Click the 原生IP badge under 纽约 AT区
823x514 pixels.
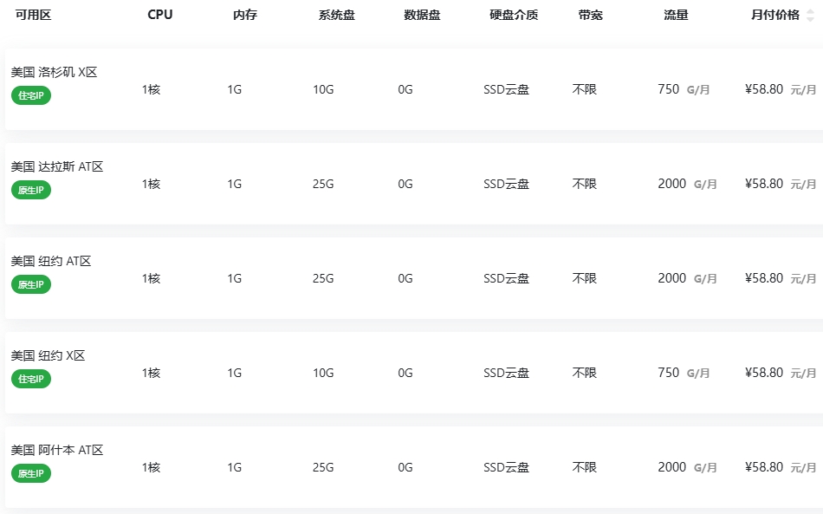31,284
